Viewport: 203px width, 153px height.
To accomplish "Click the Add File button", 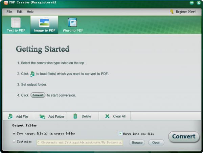I will (18, 116).
